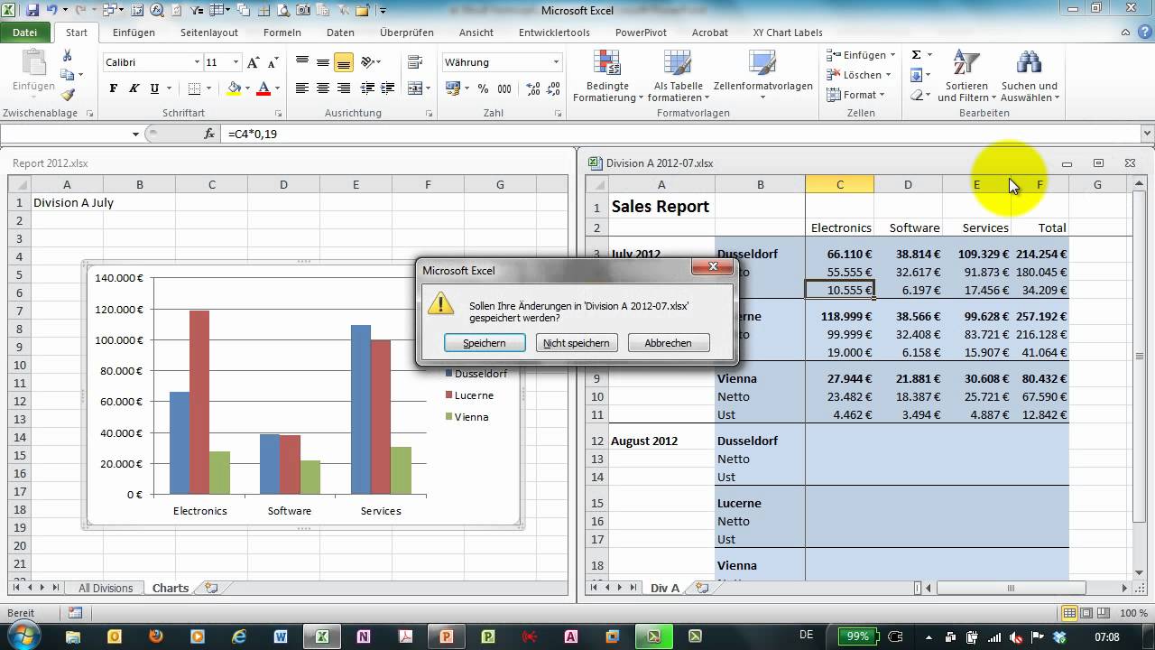Toggle bold (F) formatting

(x=113, y=88)
